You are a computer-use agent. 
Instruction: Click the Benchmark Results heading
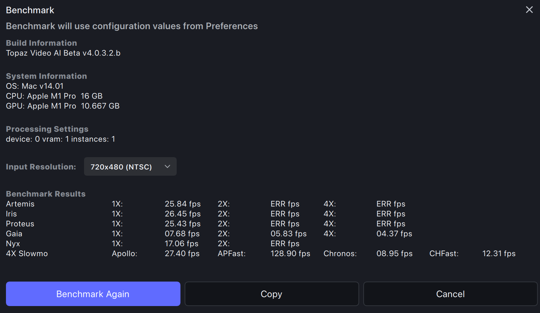(46, 194)
